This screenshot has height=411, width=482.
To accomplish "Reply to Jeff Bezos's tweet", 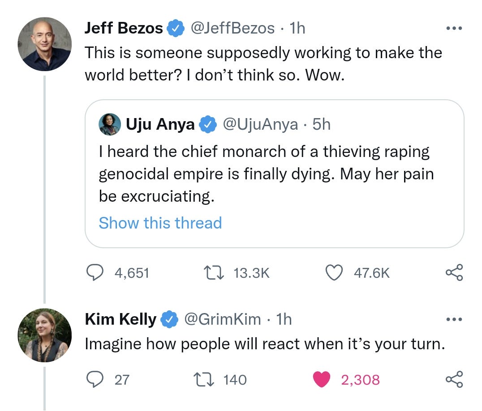I will (x=95, y=272).
